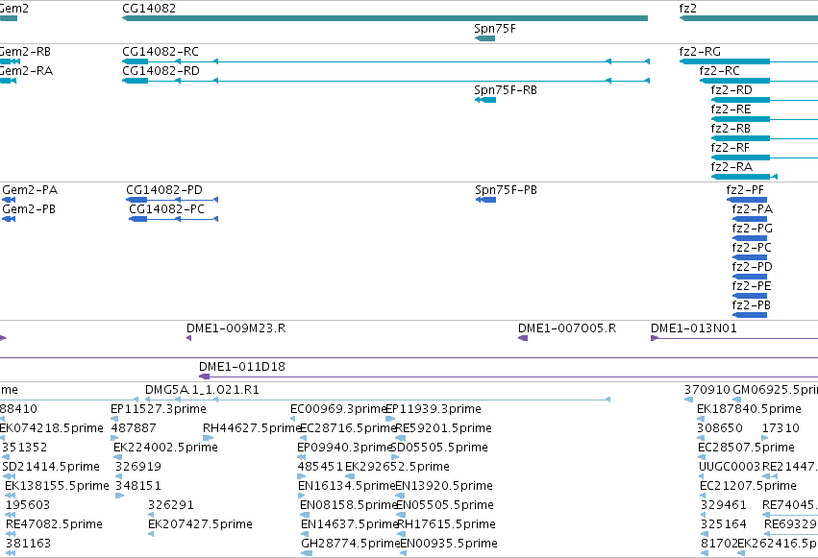Select the EN00935.5prime EST label
The width and height of the screenshot is (818, 558).
(449, 545)
